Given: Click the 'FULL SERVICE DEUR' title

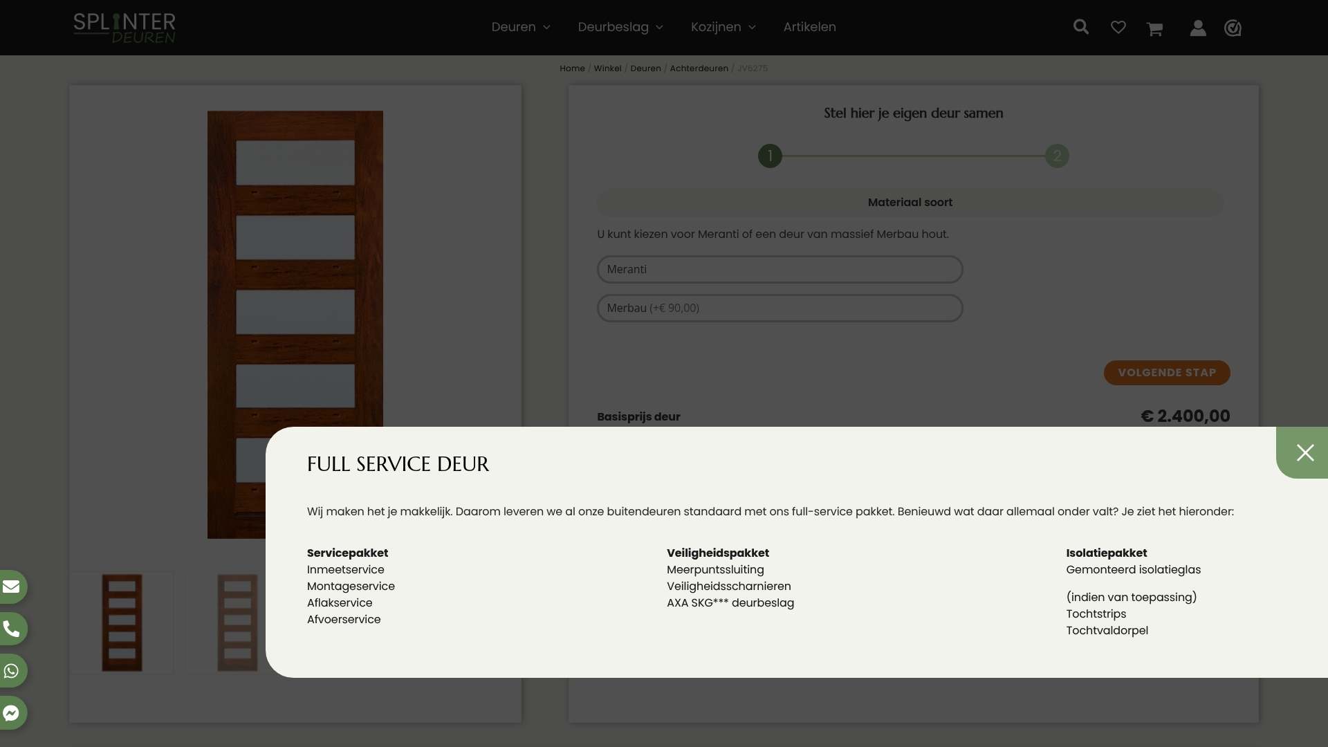Looking at the screenshot, I should click(x=398, y=463).
